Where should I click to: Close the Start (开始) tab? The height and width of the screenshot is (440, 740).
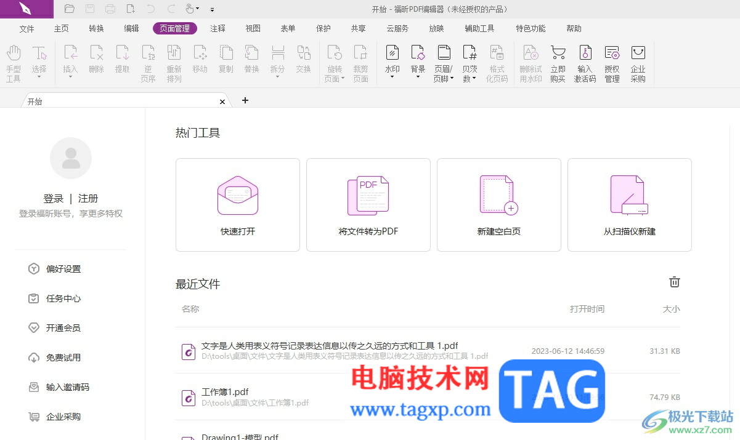(222, 102)
